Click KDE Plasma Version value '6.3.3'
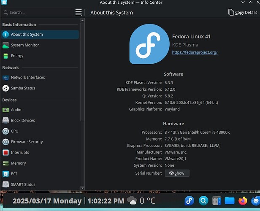 coord(169,83)
